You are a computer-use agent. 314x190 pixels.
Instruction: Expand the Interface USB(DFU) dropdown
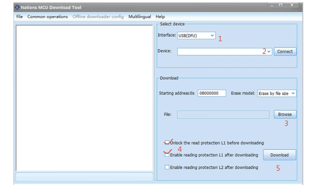coord(212,35)
